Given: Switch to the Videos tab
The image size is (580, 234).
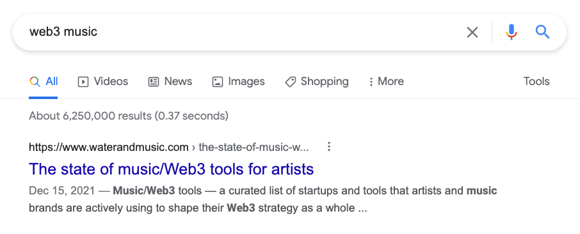Looking at the screenshot, I should pos(103,82).
